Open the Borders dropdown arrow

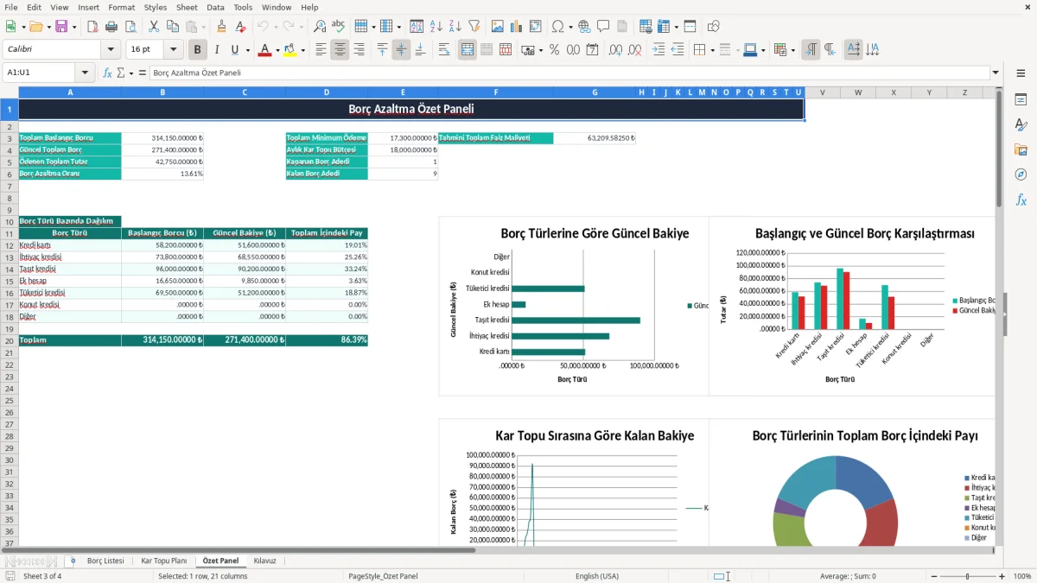tap(713, 50)
